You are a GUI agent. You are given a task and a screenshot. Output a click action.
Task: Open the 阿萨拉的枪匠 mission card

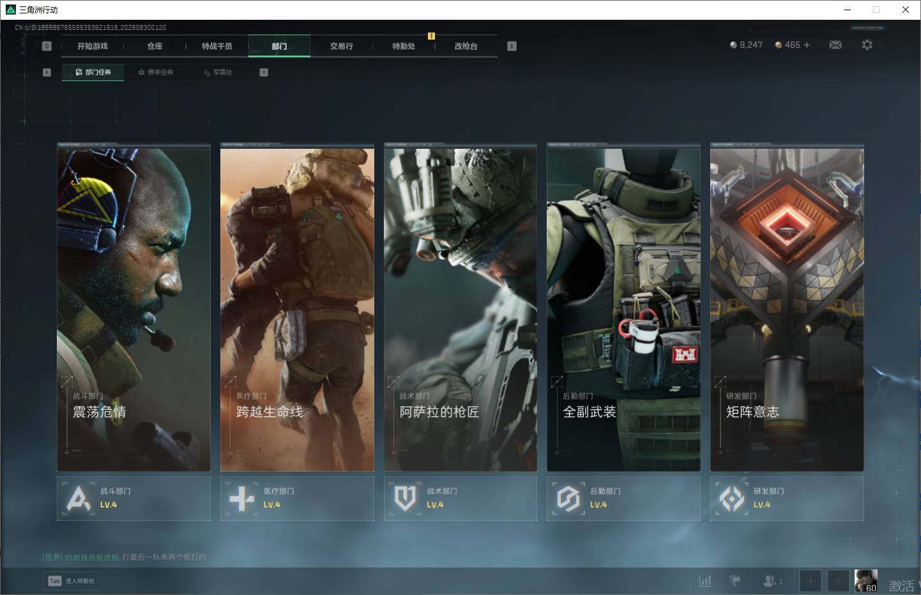pyautogui.click(x=461, y=308)
